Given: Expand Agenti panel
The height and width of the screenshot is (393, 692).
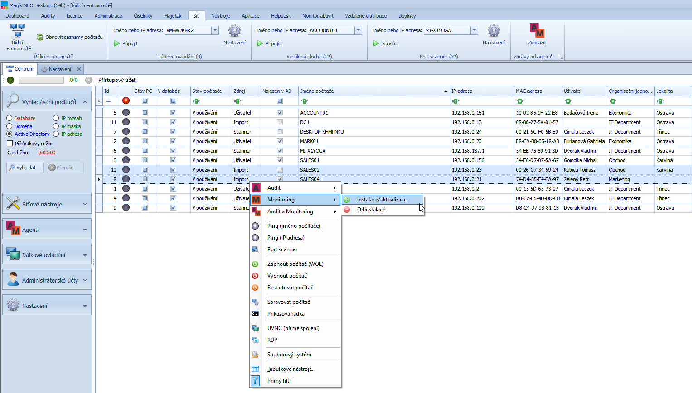Looking at the screenshot, I should click(x=85, y=230).
